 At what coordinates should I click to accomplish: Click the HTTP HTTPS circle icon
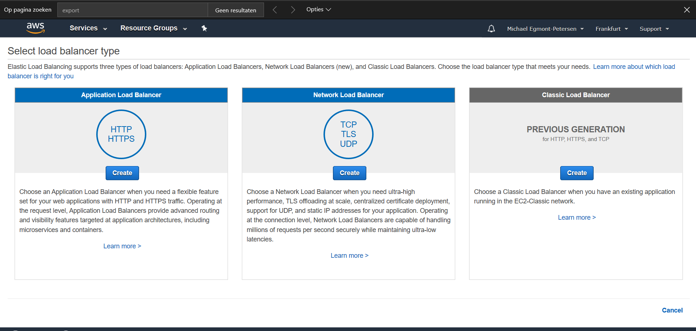tap(121, 134)
